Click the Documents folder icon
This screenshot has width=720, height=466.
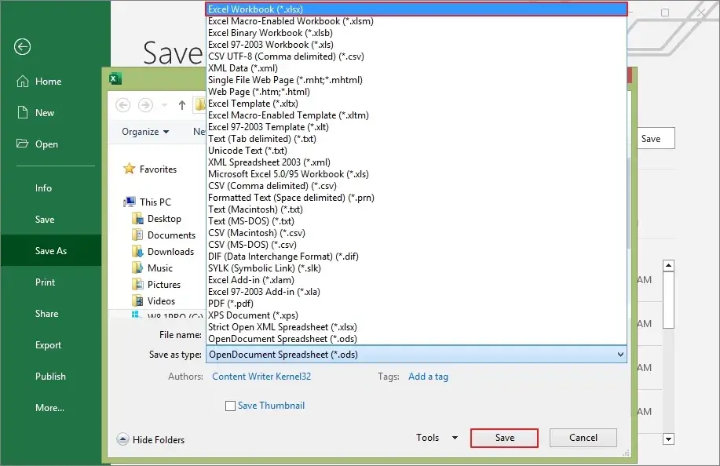pyautogui.click(x=137, y=235)
